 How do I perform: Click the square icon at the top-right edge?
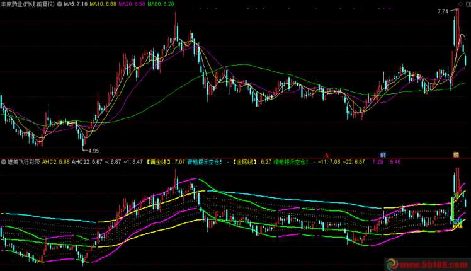(x=468, y=4)
